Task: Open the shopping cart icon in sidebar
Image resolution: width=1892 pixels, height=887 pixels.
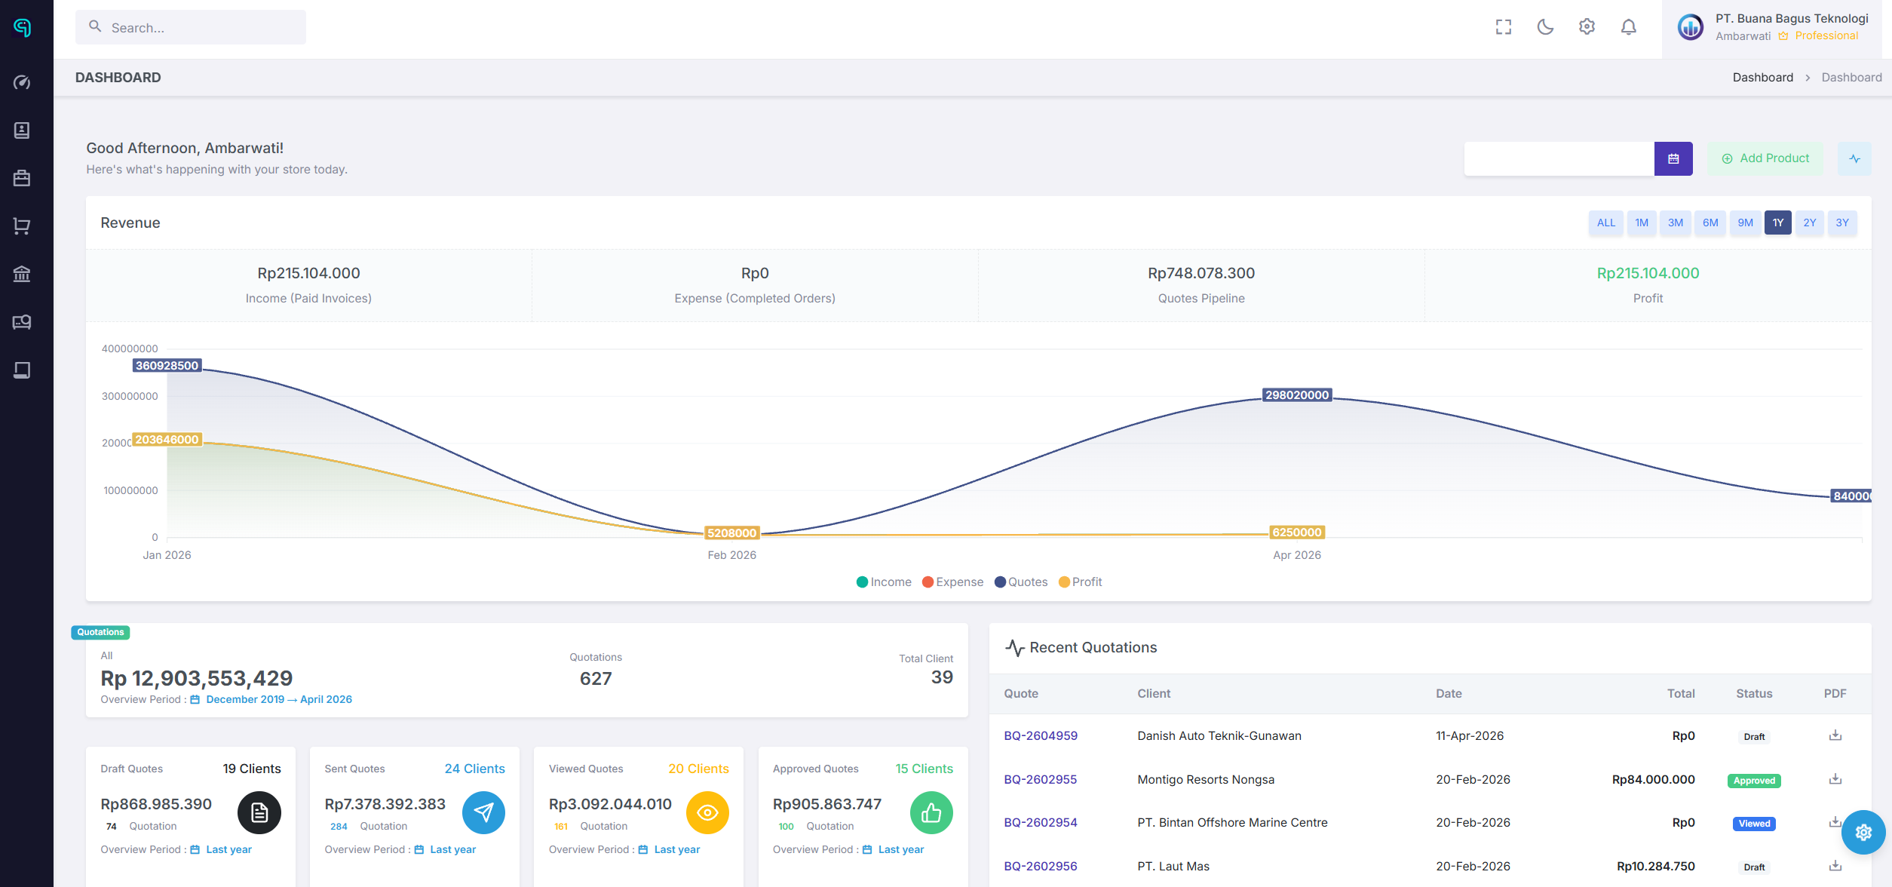Action: [x=22, y=226]
